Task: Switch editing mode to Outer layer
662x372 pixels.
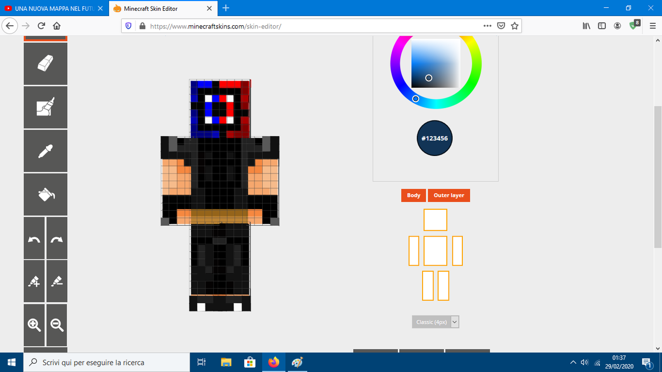Action: pyautogui.click(x=449, y=195)
